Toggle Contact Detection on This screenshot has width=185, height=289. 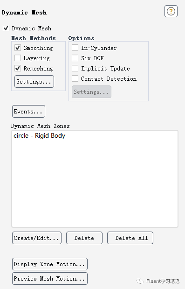[x=75, y=79]
